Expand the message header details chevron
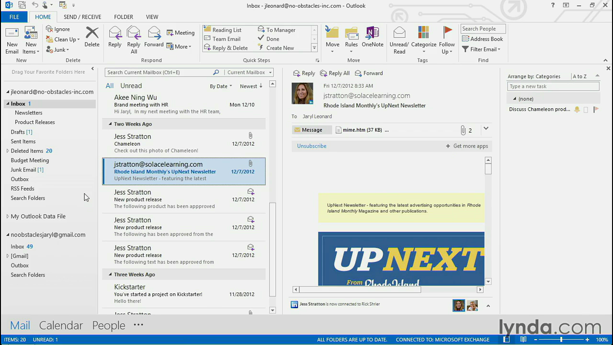The image size is (613, 345). point(486,128)
